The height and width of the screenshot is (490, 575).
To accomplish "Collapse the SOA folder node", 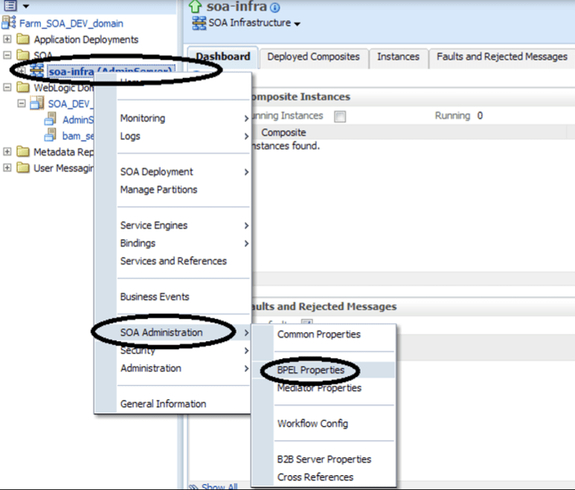I will 7,55.
